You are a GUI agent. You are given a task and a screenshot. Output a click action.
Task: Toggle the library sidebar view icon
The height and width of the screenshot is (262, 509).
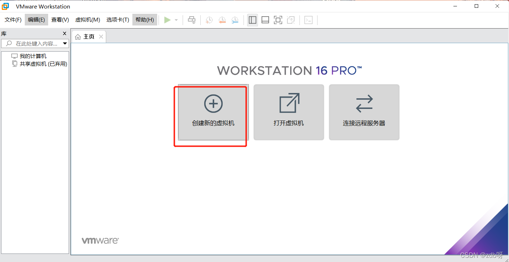tap(252, 20)
